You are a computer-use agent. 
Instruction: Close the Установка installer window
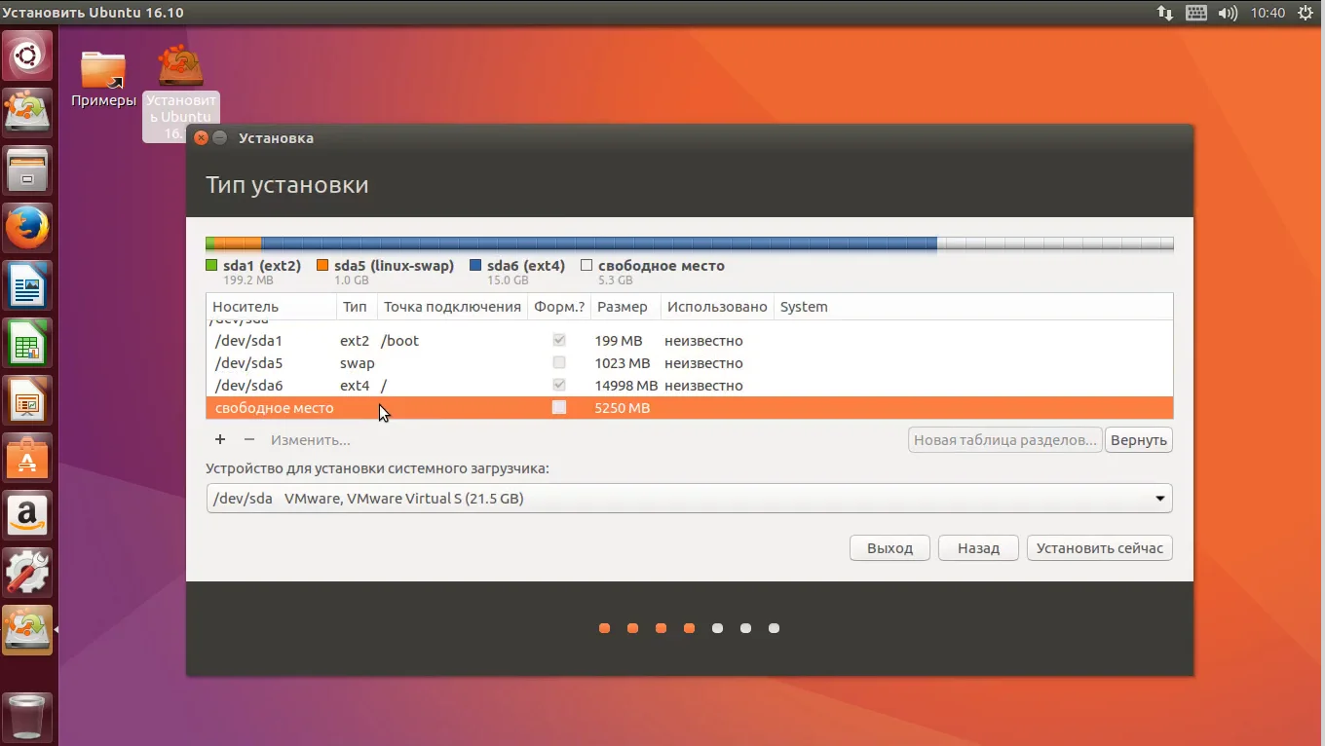click(x=201, y=138)
